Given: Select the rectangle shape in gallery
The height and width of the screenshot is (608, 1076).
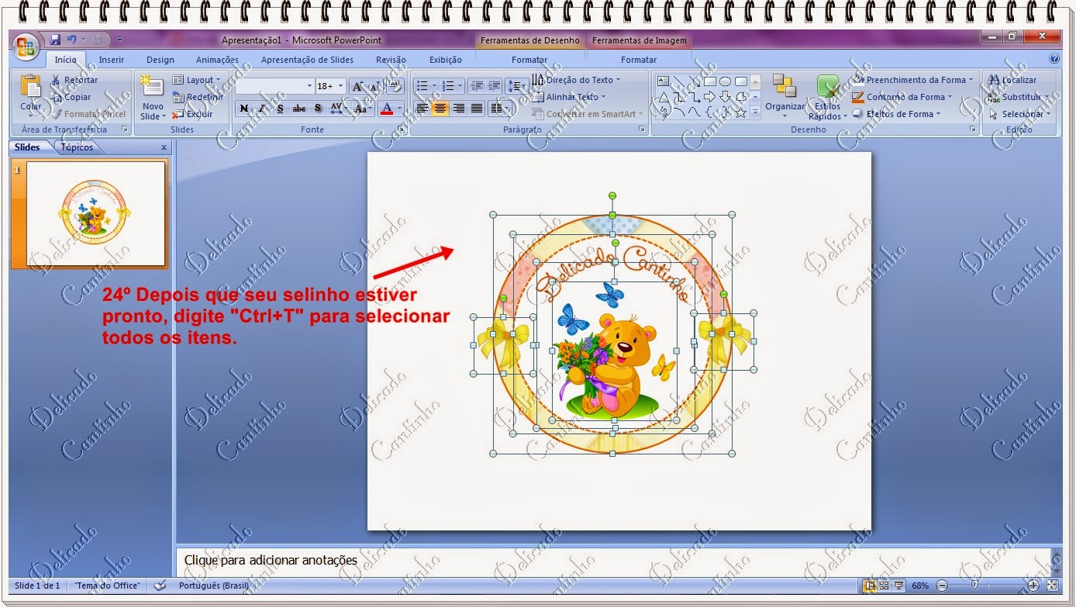Looking at the screenshot, I should pyautogui.click(x=709, y=81).
